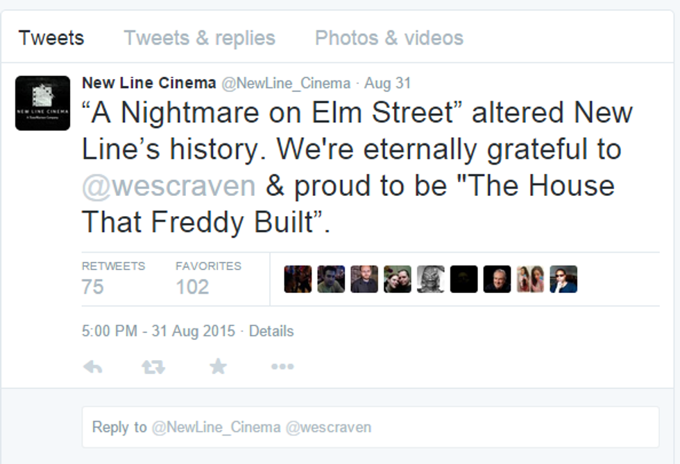Click the first favoriter avatar thumbnail
Viewport: 680px width, 464px height.
click(298, 279)
